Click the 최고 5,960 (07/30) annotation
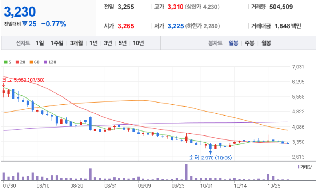 pyautogui.click(x=23, y=80)
